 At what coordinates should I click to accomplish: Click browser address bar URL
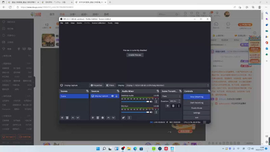[47, 7]
